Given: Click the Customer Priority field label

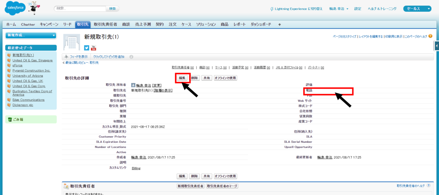Looking at the screenshot, I should click(x=112, y=137).
